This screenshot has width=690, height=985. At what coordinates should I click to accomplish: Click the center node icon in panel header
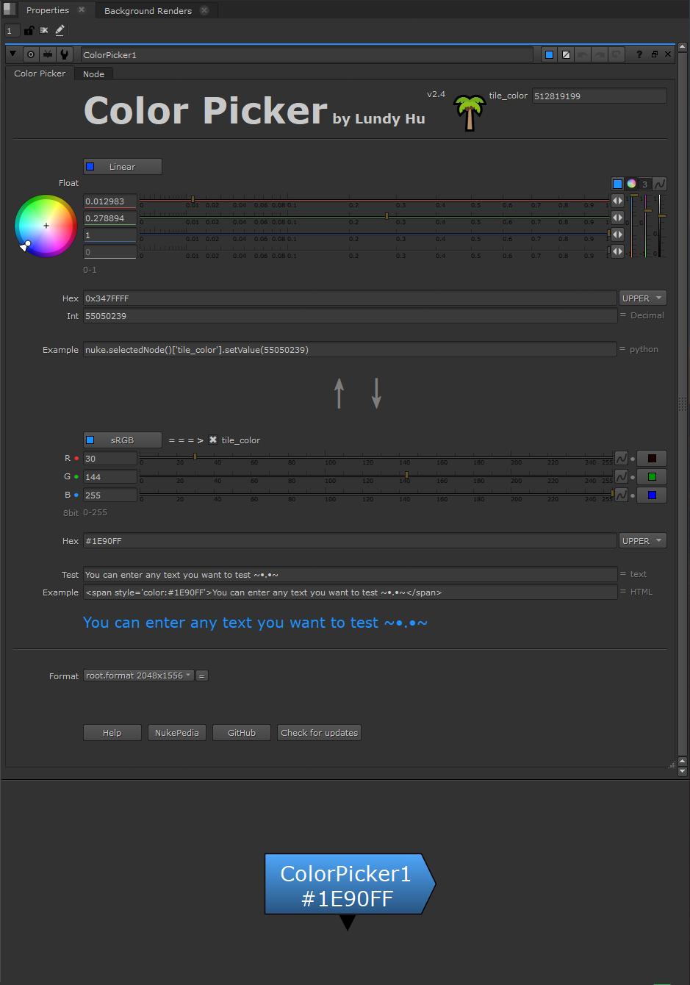pyautogui.click(x=31, y=54)
